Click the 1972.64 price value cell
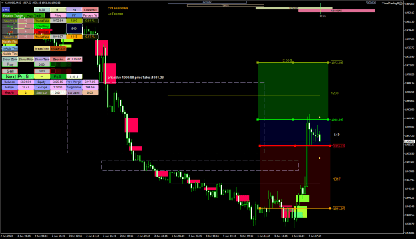The width and height of the screenshot is (416, 239). click(57, 21)
